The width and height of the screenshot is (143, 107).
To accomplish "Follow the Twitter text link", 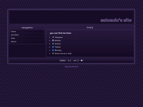I will pos(58,47).
